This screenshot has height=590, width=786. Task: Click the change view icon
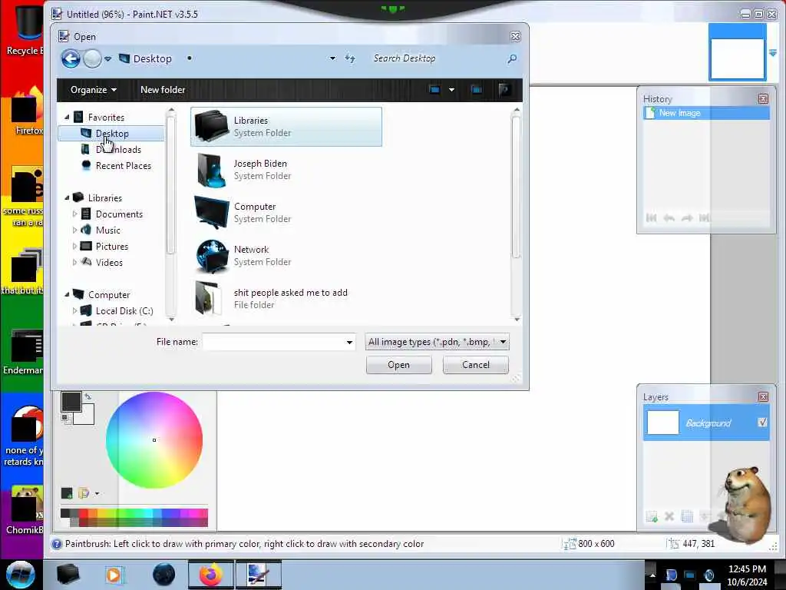coord(434,90)
